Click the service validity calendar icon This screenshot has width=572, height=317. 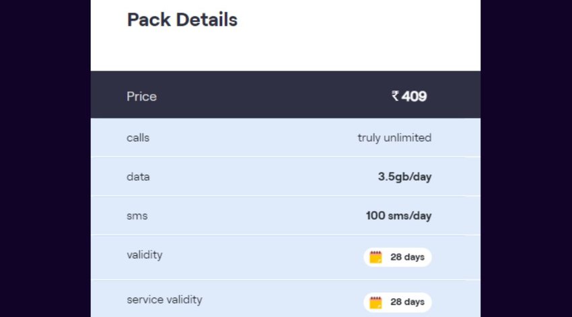[376, 302]
